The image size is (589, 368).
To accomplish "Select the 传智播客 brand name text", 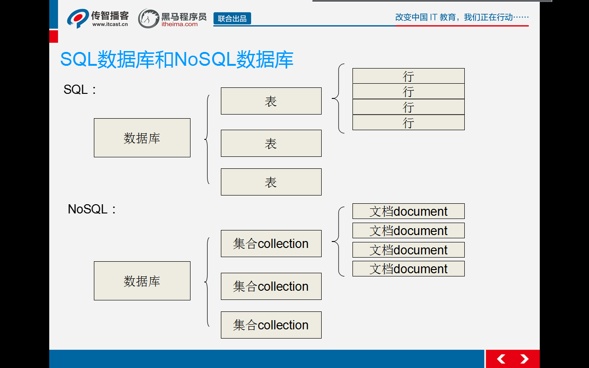I will [110, 15].
